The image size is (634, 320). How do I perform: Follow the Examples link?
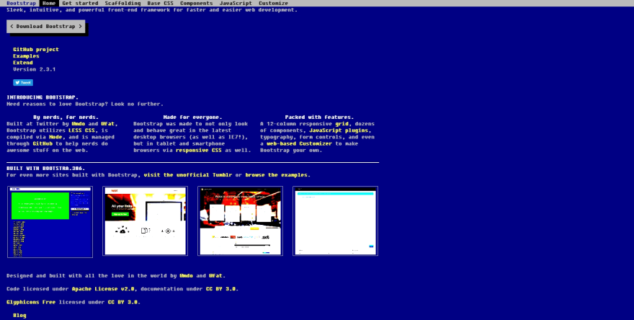(26, 55)
